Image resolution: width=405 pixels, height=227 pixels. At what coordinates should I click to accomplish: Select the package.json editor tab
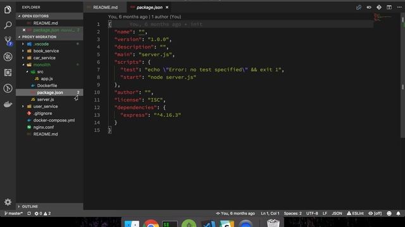pyautogui.click(x=149, y=8)
